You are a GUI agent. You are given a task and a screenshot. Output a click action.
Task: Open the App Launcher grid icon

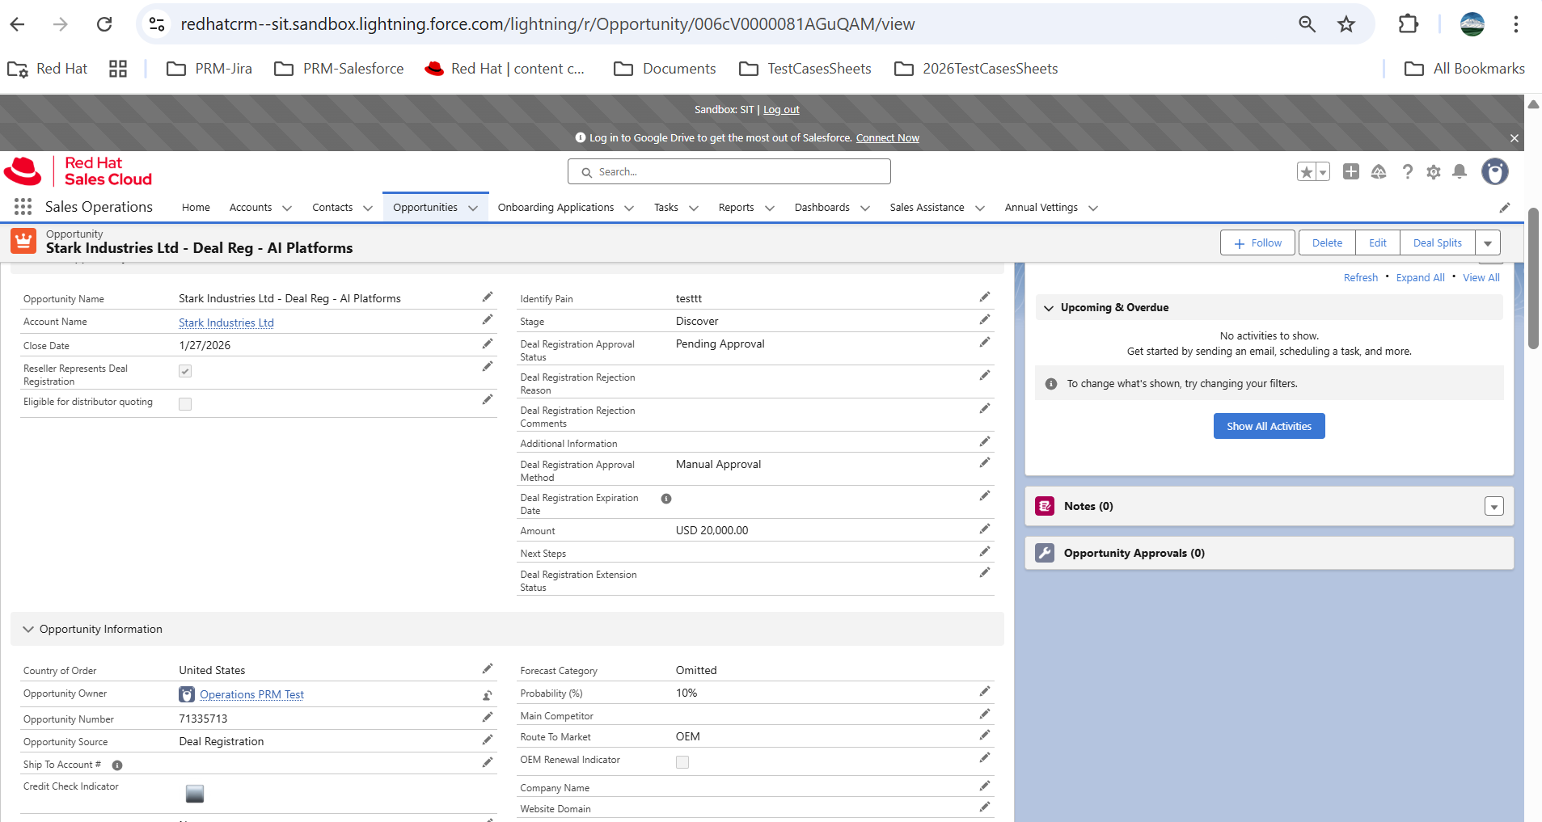tap(23, 207)
